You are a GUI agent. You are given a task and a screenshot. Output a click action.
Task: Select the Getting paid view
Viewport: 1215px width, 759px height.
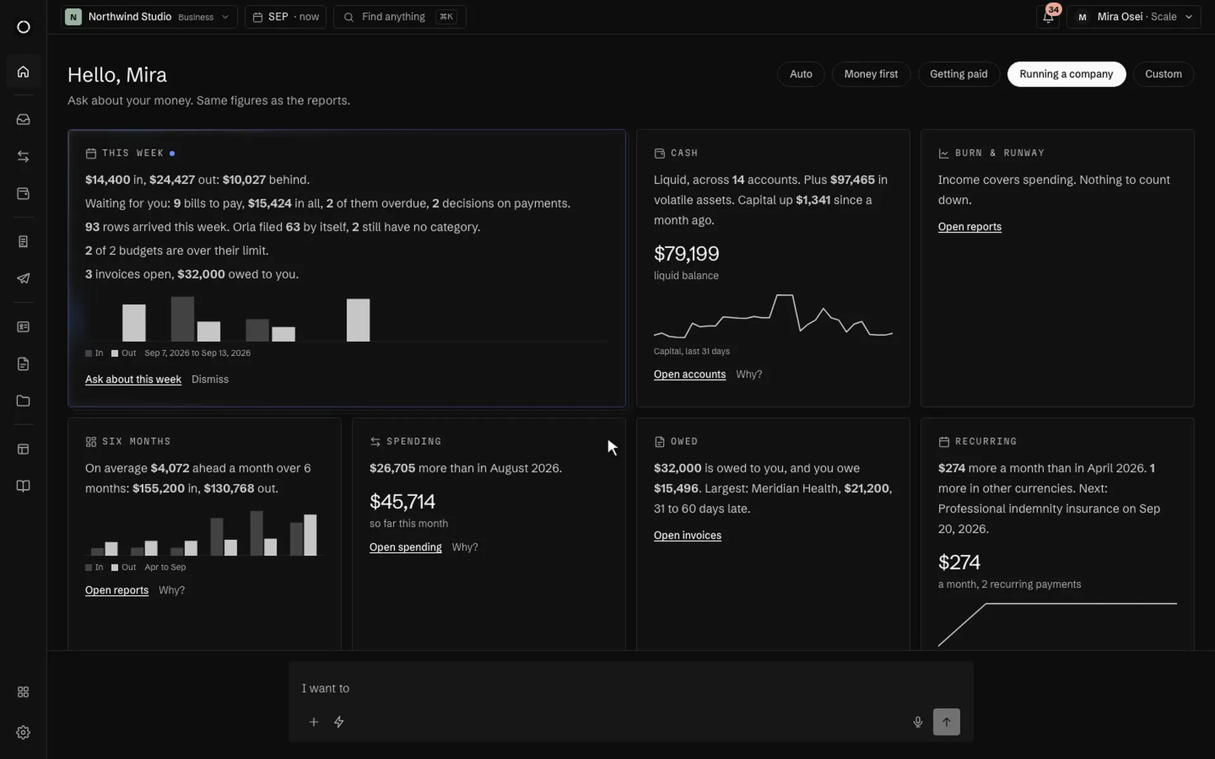coord(958,74)
